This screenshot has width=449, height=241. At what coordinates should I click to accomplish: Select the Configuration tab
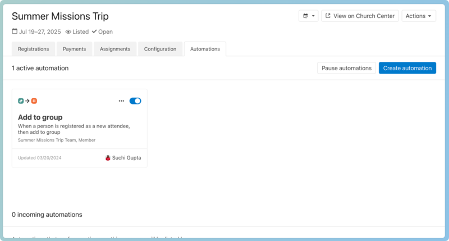click(x=160, y=49)
